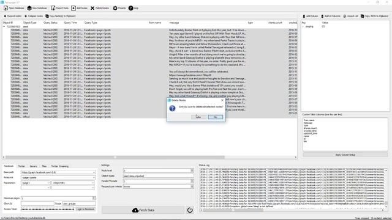
Task: Collapse the seed node in tree
Action: coord(4,26)
